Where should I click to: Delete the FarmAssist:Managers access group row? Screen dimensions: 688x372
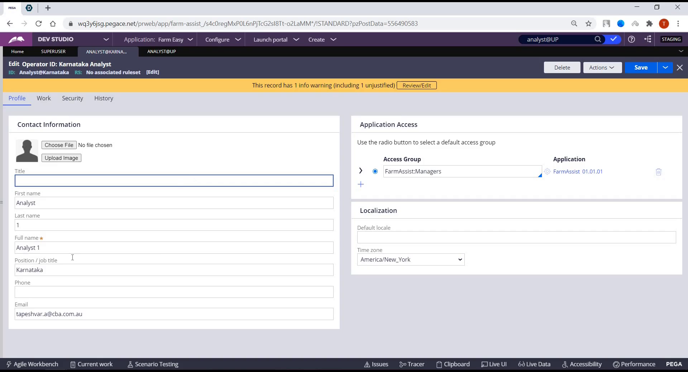point(659,172)
